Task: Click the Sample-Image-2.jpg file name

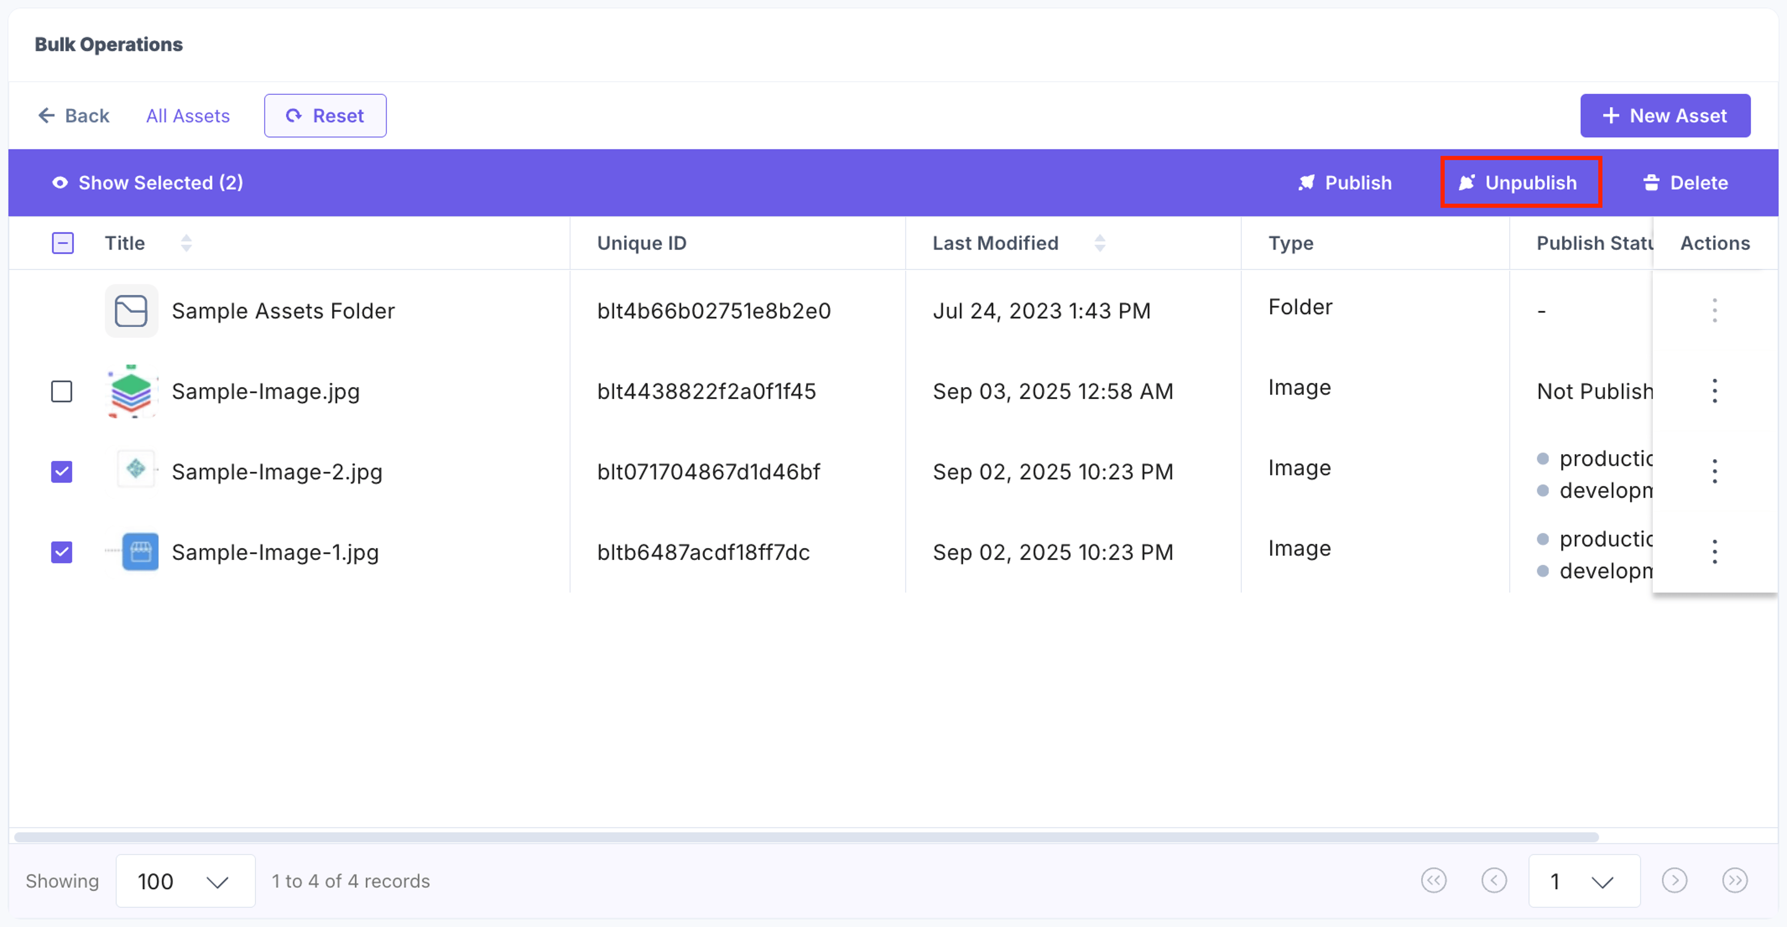Action: (x=277, y=472)
